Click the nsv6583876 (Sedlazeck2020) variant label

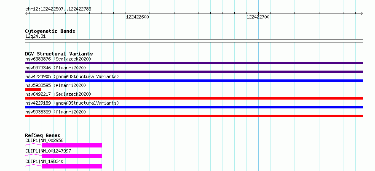tap(58, 59)
